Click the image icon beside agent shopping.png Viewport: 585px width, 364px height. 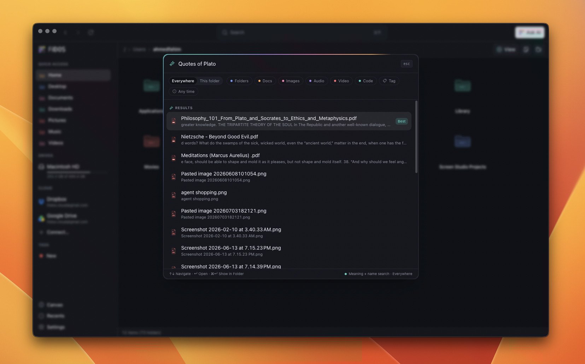coord(174,195)
